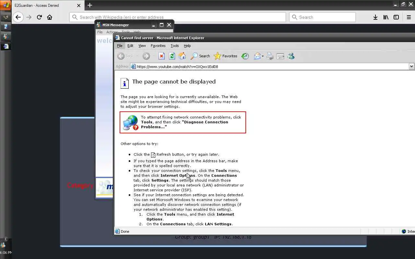Click the 'Done' status text in Internet Explorer

point(125,231)
